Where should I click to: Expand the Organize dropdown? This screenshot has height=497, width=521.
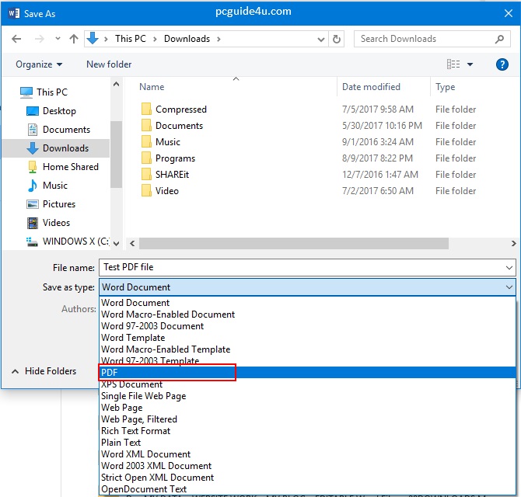(39, 64)
